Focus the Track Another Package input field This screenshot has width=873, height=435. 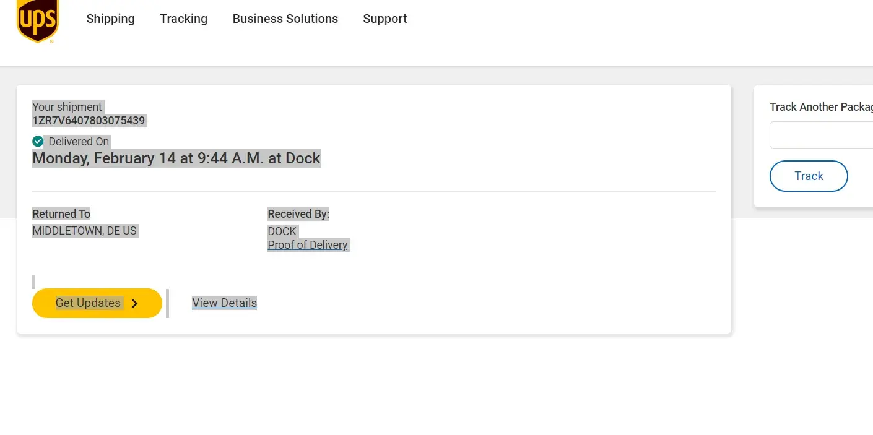click(x=821, y=135)
